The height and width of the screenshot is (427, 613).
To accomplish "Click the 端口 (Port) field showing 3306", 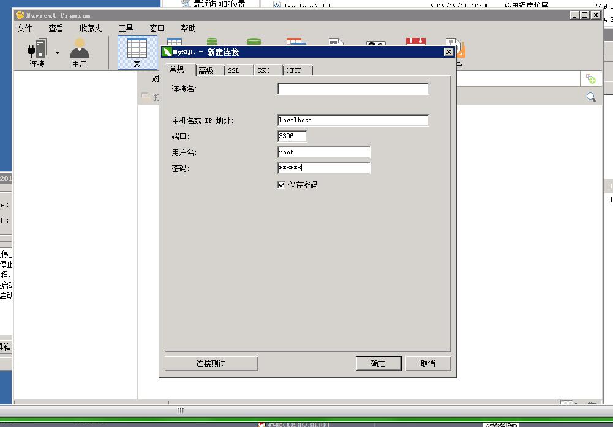I will pyautogui.click(x=292, y=136).
